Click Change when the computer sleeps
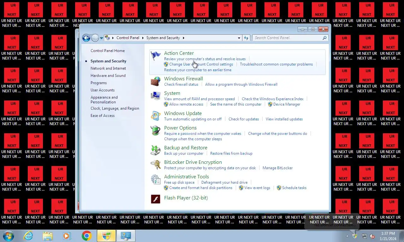The width and height of the screenshot is (404, 242). coord(193,139)
